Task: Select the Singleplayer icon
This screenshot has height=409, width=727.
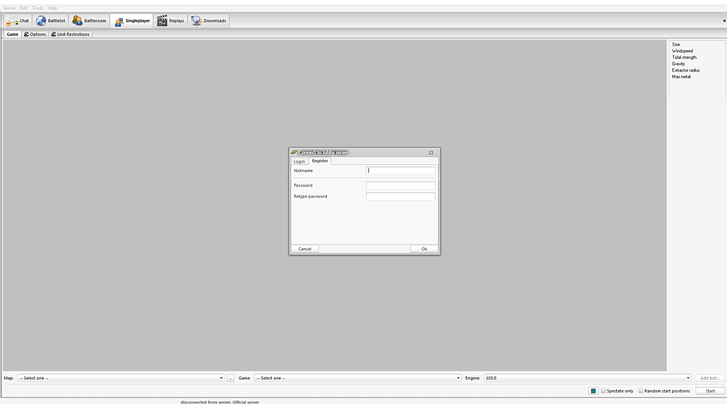Action: (x=119, y=21)
